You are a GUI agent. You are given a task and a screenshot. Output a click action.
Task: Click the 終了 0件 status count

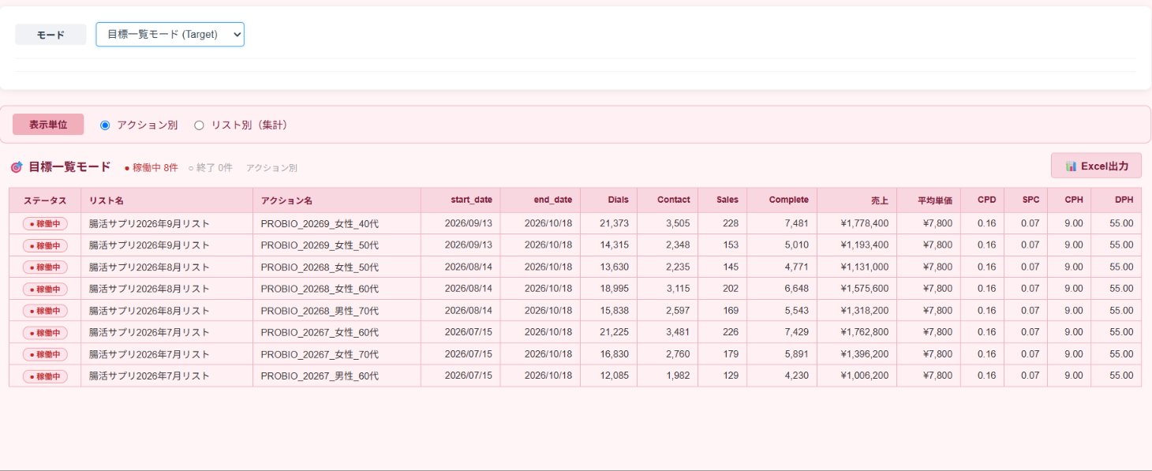(211, 168)
